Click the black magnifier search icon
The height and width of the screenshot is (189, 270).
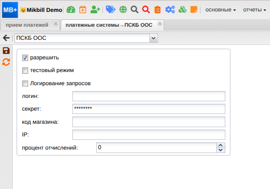[x=135, y=10]
